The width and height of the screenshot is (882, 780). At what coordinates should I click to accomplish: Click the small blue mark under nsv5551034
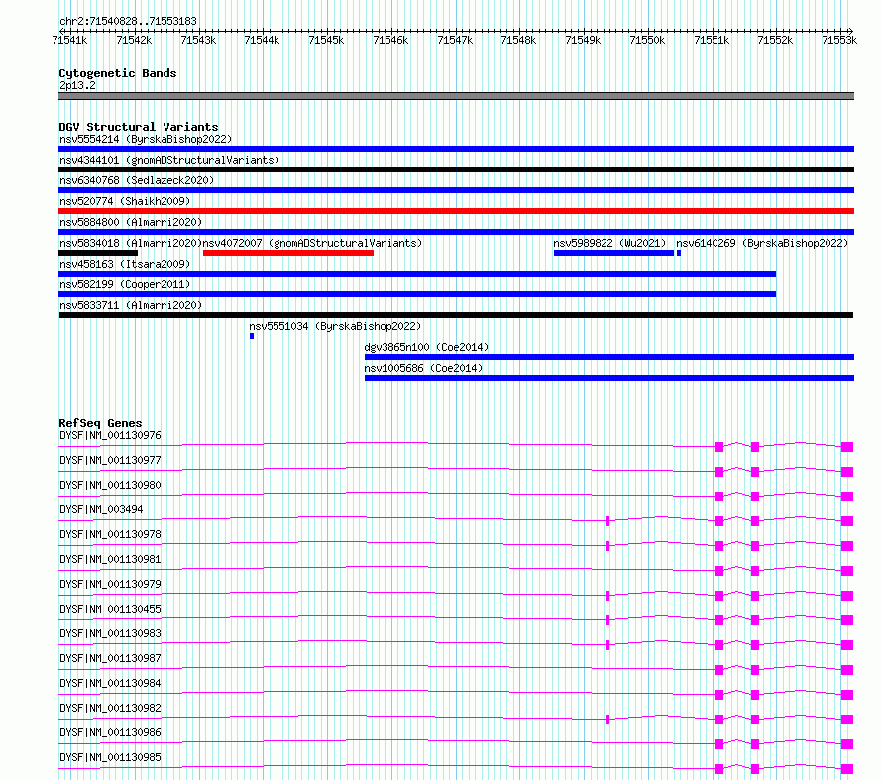pos(252,336)
